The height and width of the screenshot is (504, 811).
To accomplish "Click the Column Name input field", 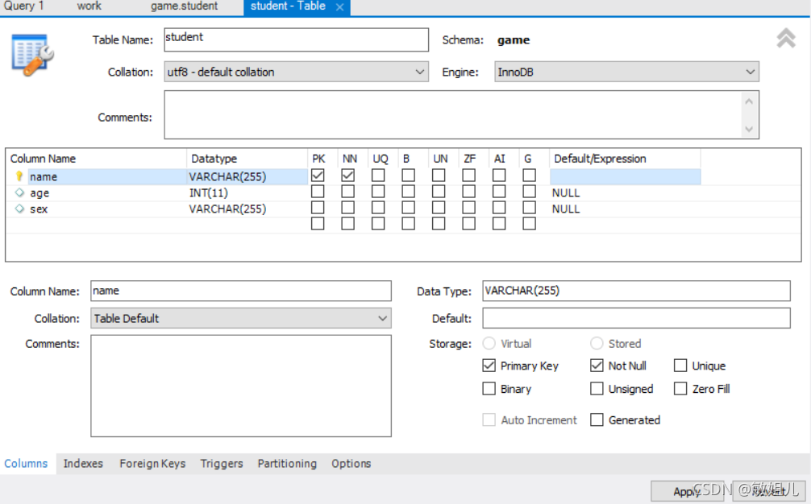I will 241,291.
